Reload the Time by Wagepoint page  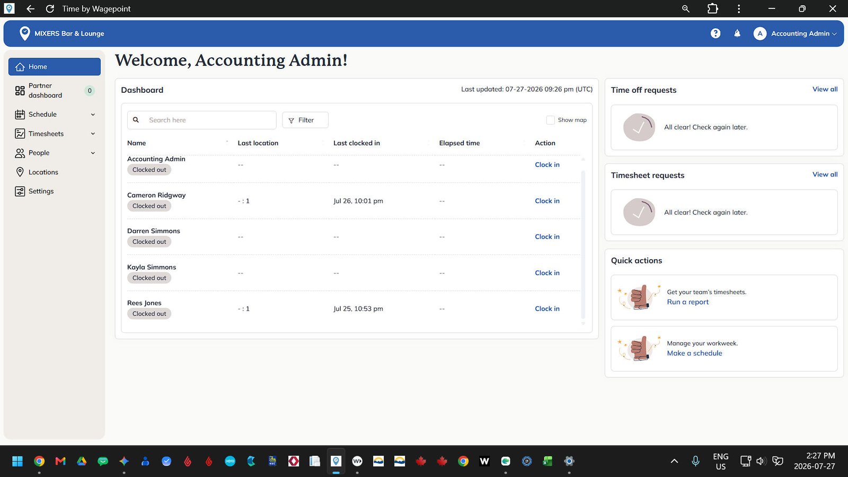click(50, 8)
